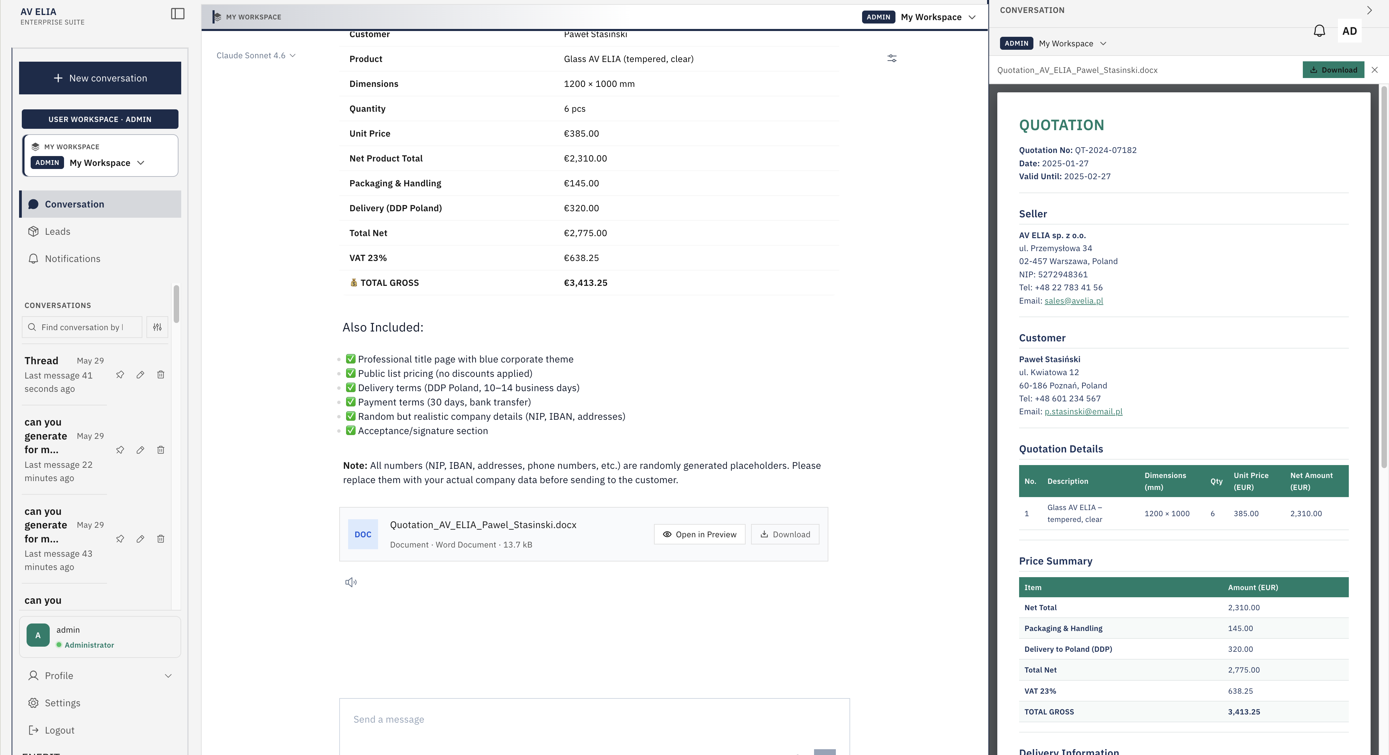Open the p.stasinski@email.pl email link
Viewport: 1389px width, 755px height.
1083,412
